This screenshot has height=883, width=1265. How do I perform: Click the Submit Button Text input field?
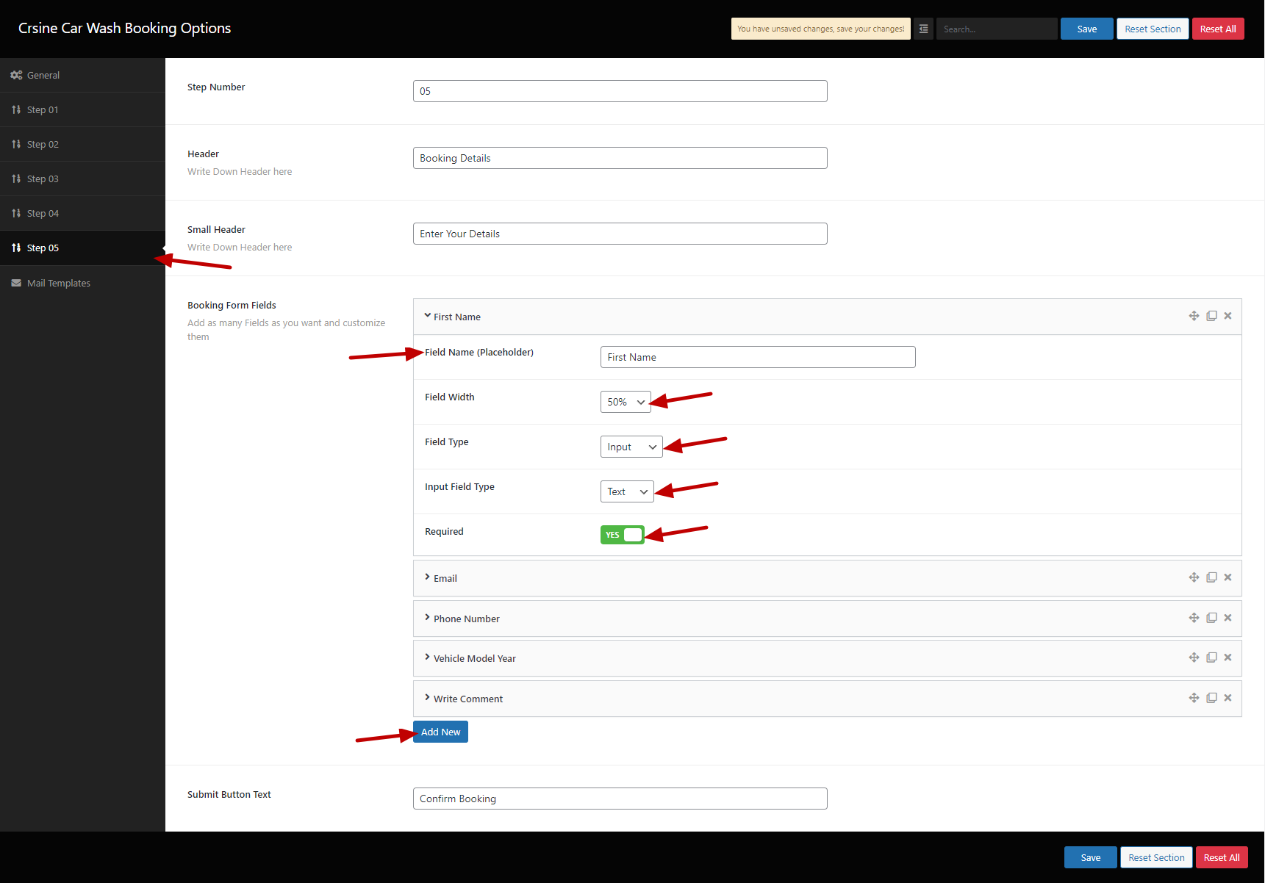(620, 799)
